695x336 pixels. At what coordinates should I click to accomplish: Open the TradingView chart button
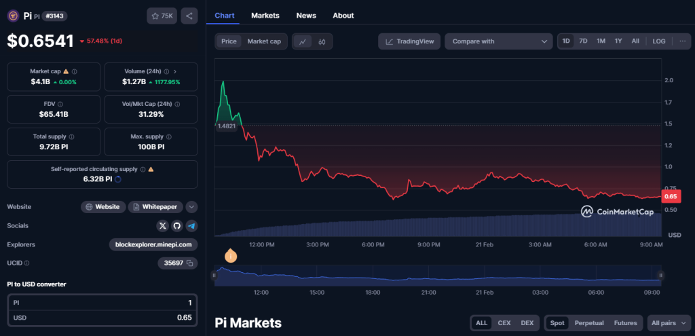click(x=409, y=41)
